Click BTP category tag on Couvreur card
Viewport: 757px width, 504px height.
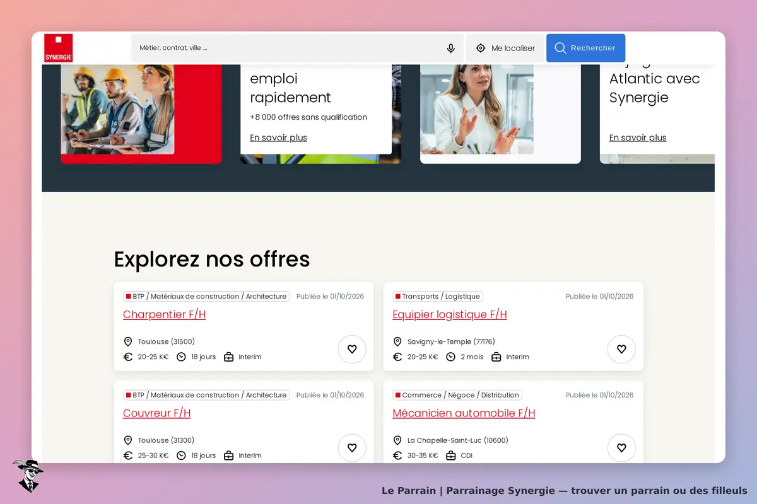[206, 395]
